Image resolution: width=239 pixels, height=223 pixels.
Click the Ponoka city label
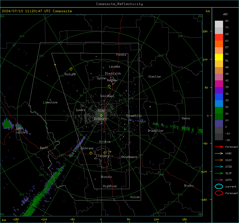121,55
